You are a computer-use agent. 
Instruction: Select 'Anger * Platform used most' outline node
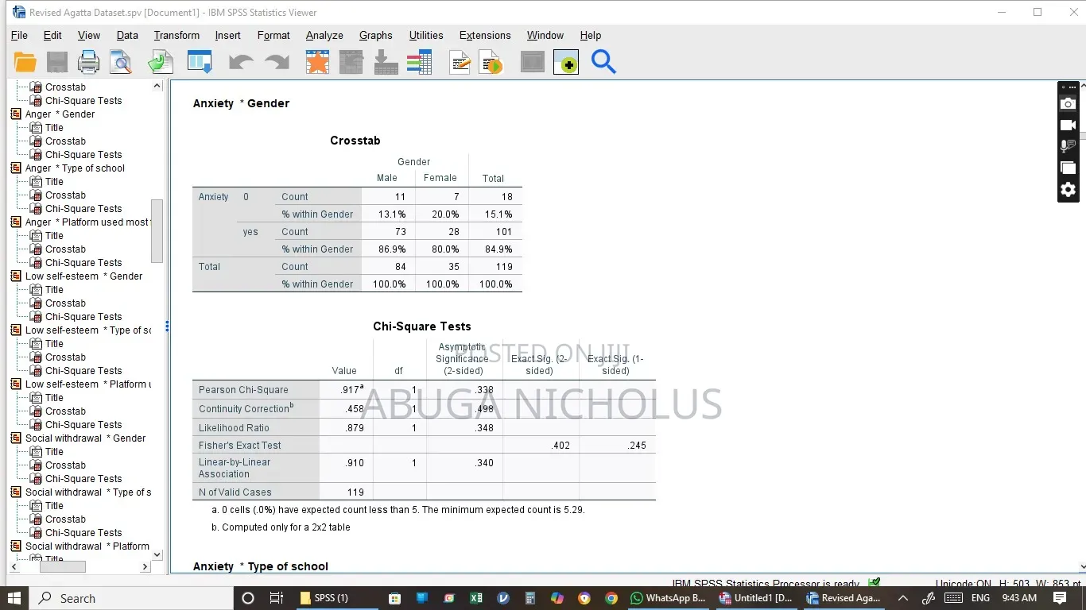(x=87, y=222)
